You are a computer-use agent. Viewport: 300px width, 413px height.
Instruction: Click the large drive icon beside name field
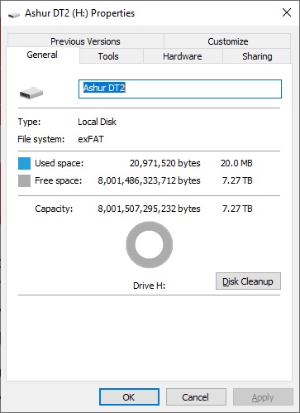(31, 94)
